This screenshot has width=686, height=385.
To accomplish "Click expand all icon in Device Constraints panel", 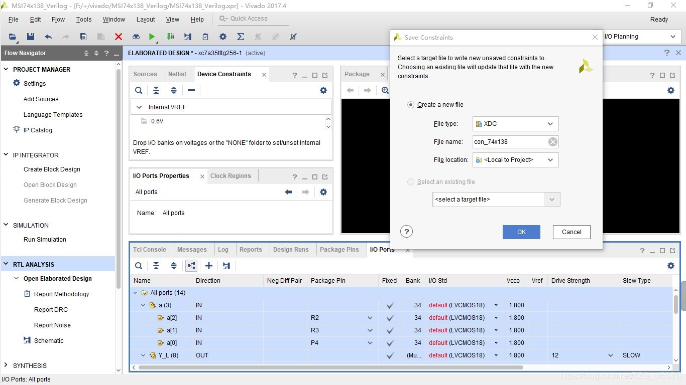I will click(174, 90).
